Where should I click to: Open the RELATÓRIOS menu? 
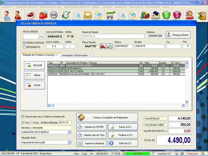tap(137, 7)
